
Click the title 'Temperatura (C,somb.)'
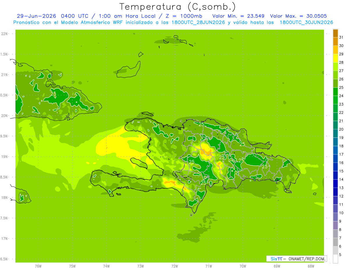[178, 7]
